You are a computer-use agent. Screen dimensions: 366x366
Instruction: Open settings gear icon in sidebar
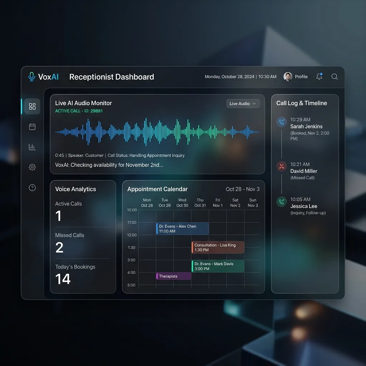32,167
